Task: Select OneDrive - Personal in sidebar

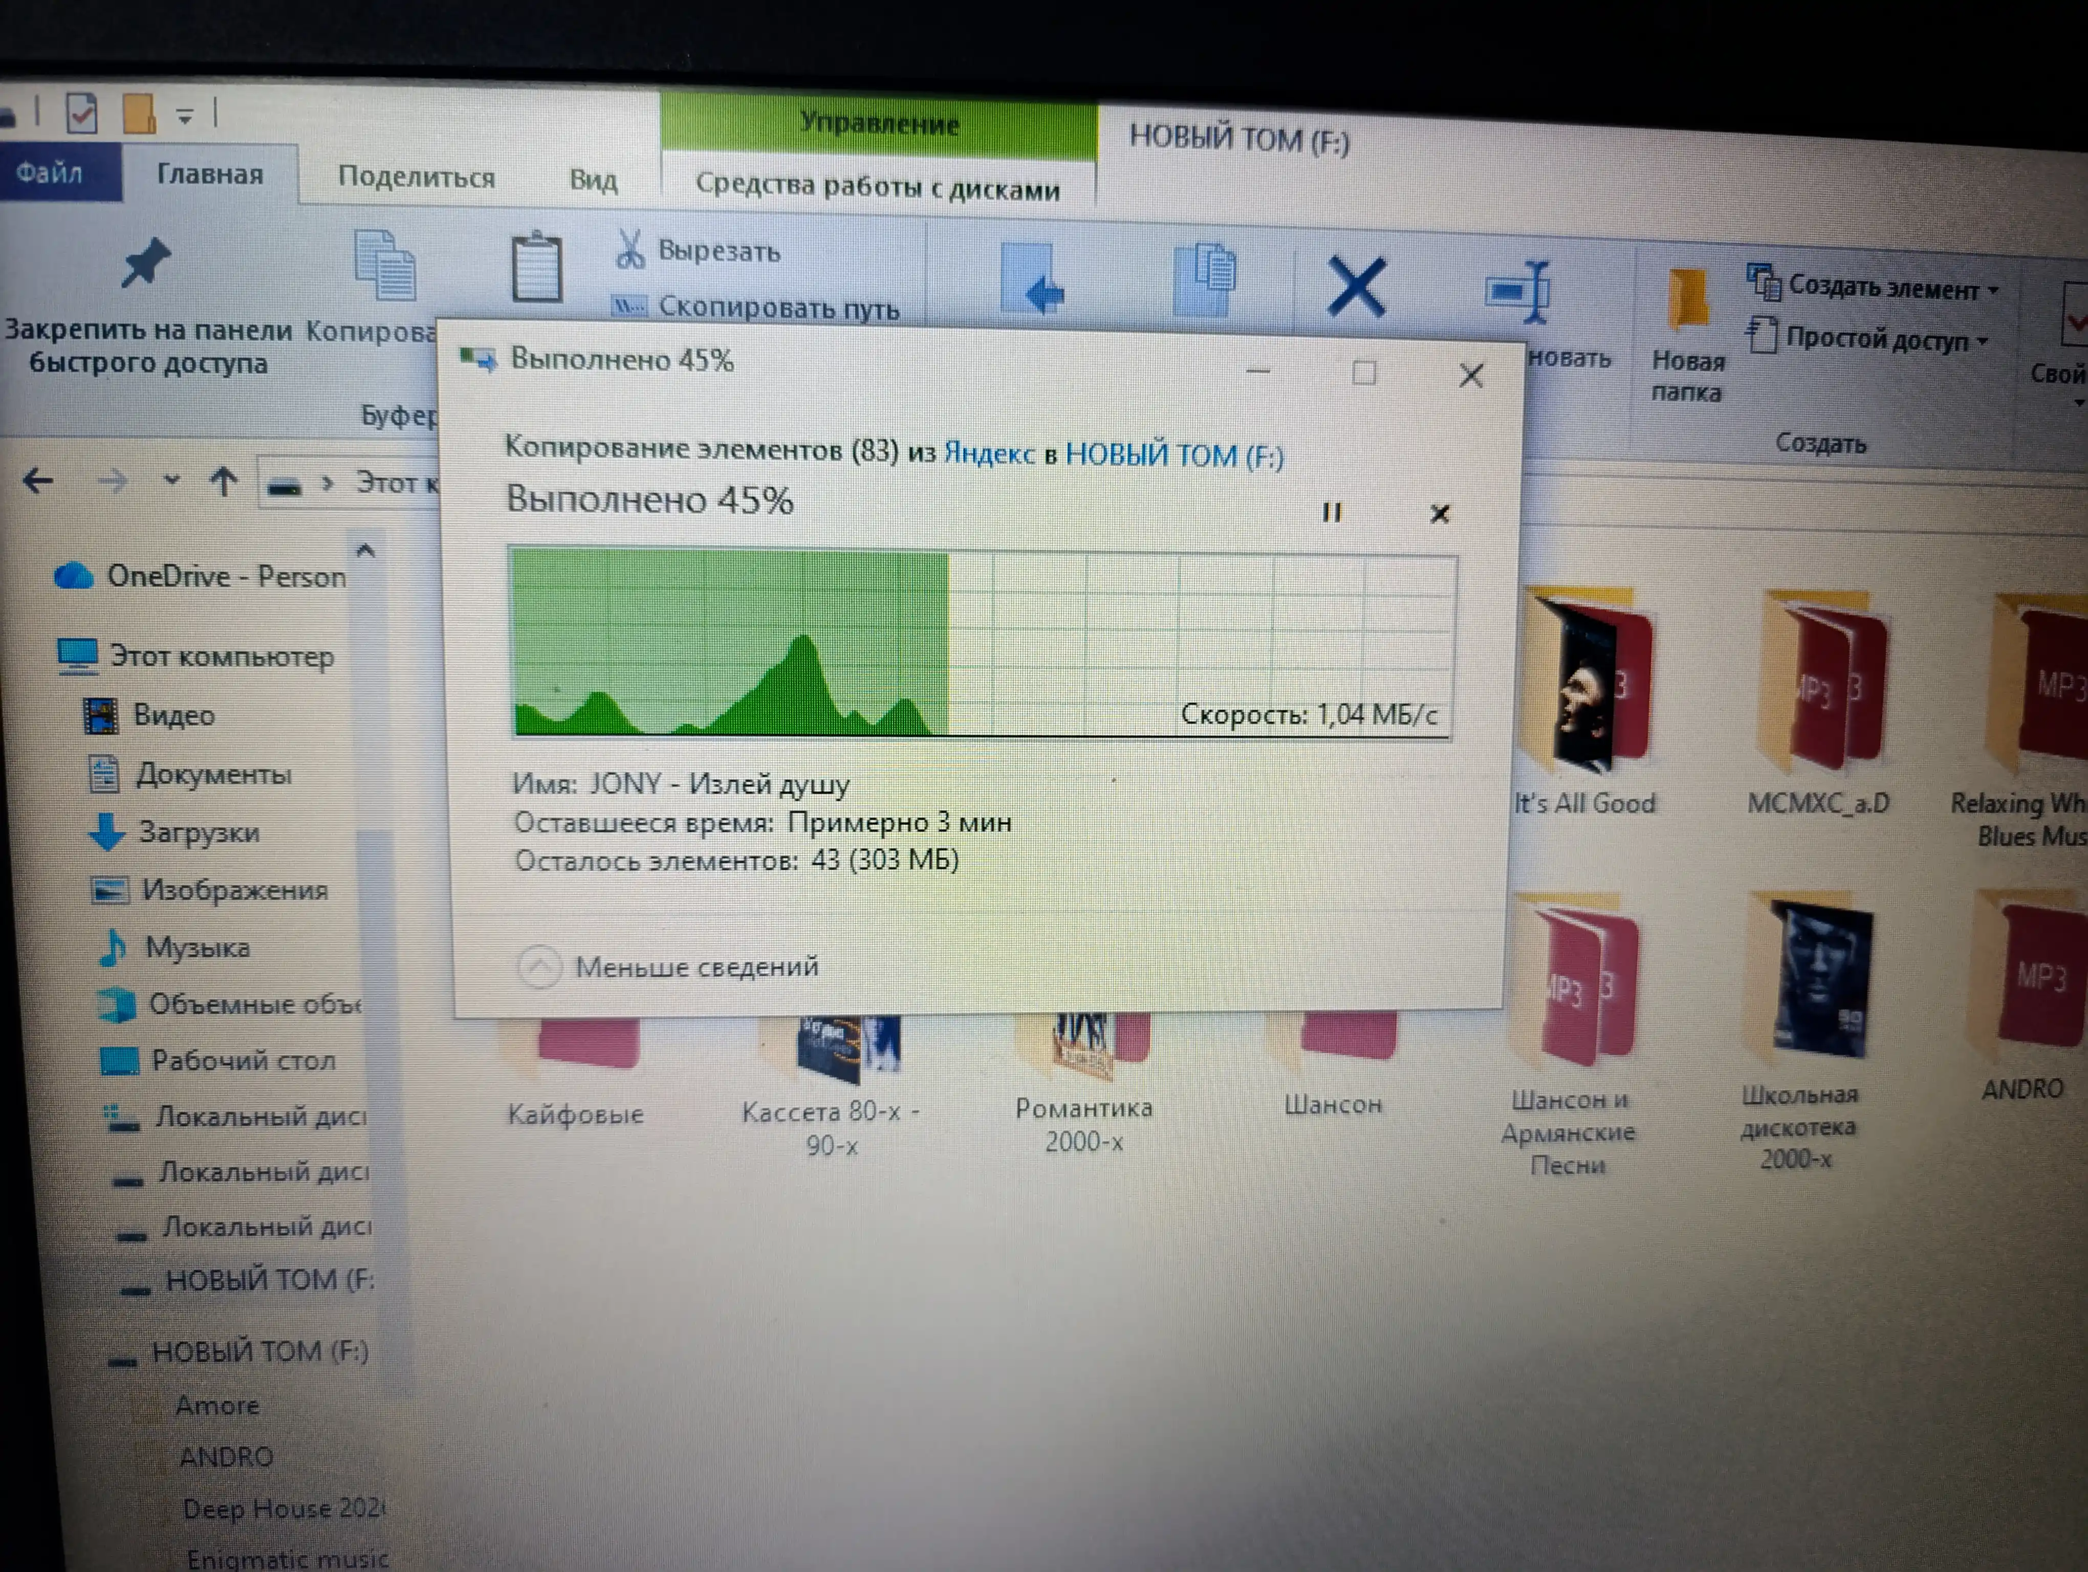Action: point(200,577)
